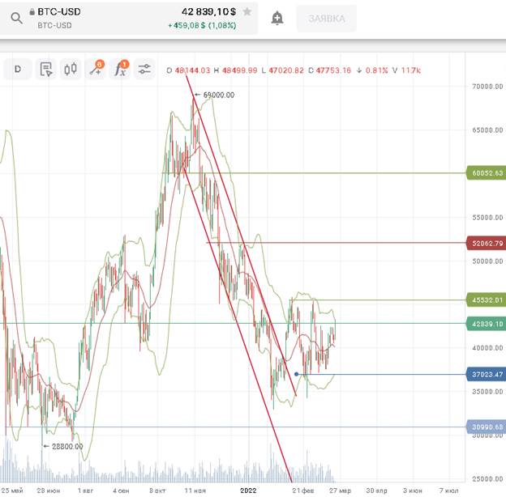Select the 37023.47 blue price label
Viewport: 506px width, 497px height.
(487, 374)
